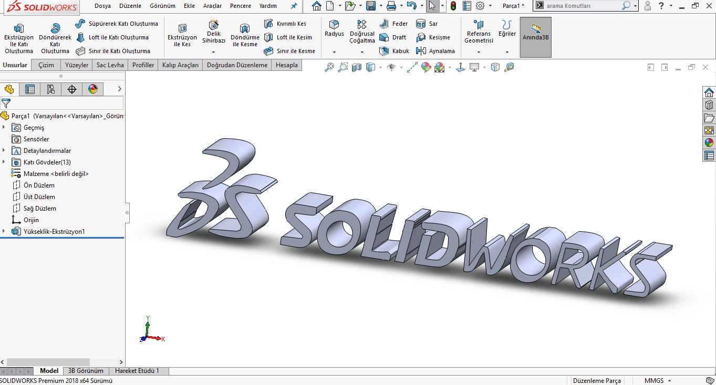Select the Aynalama mirror tool
Viewport: 716px width, 385px height.
tap(435, 51)
